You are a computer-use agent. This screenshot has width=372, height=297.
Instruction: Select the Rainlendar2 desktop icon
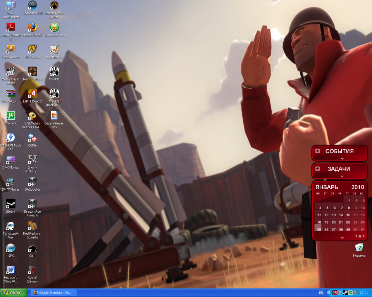[54, 52]
